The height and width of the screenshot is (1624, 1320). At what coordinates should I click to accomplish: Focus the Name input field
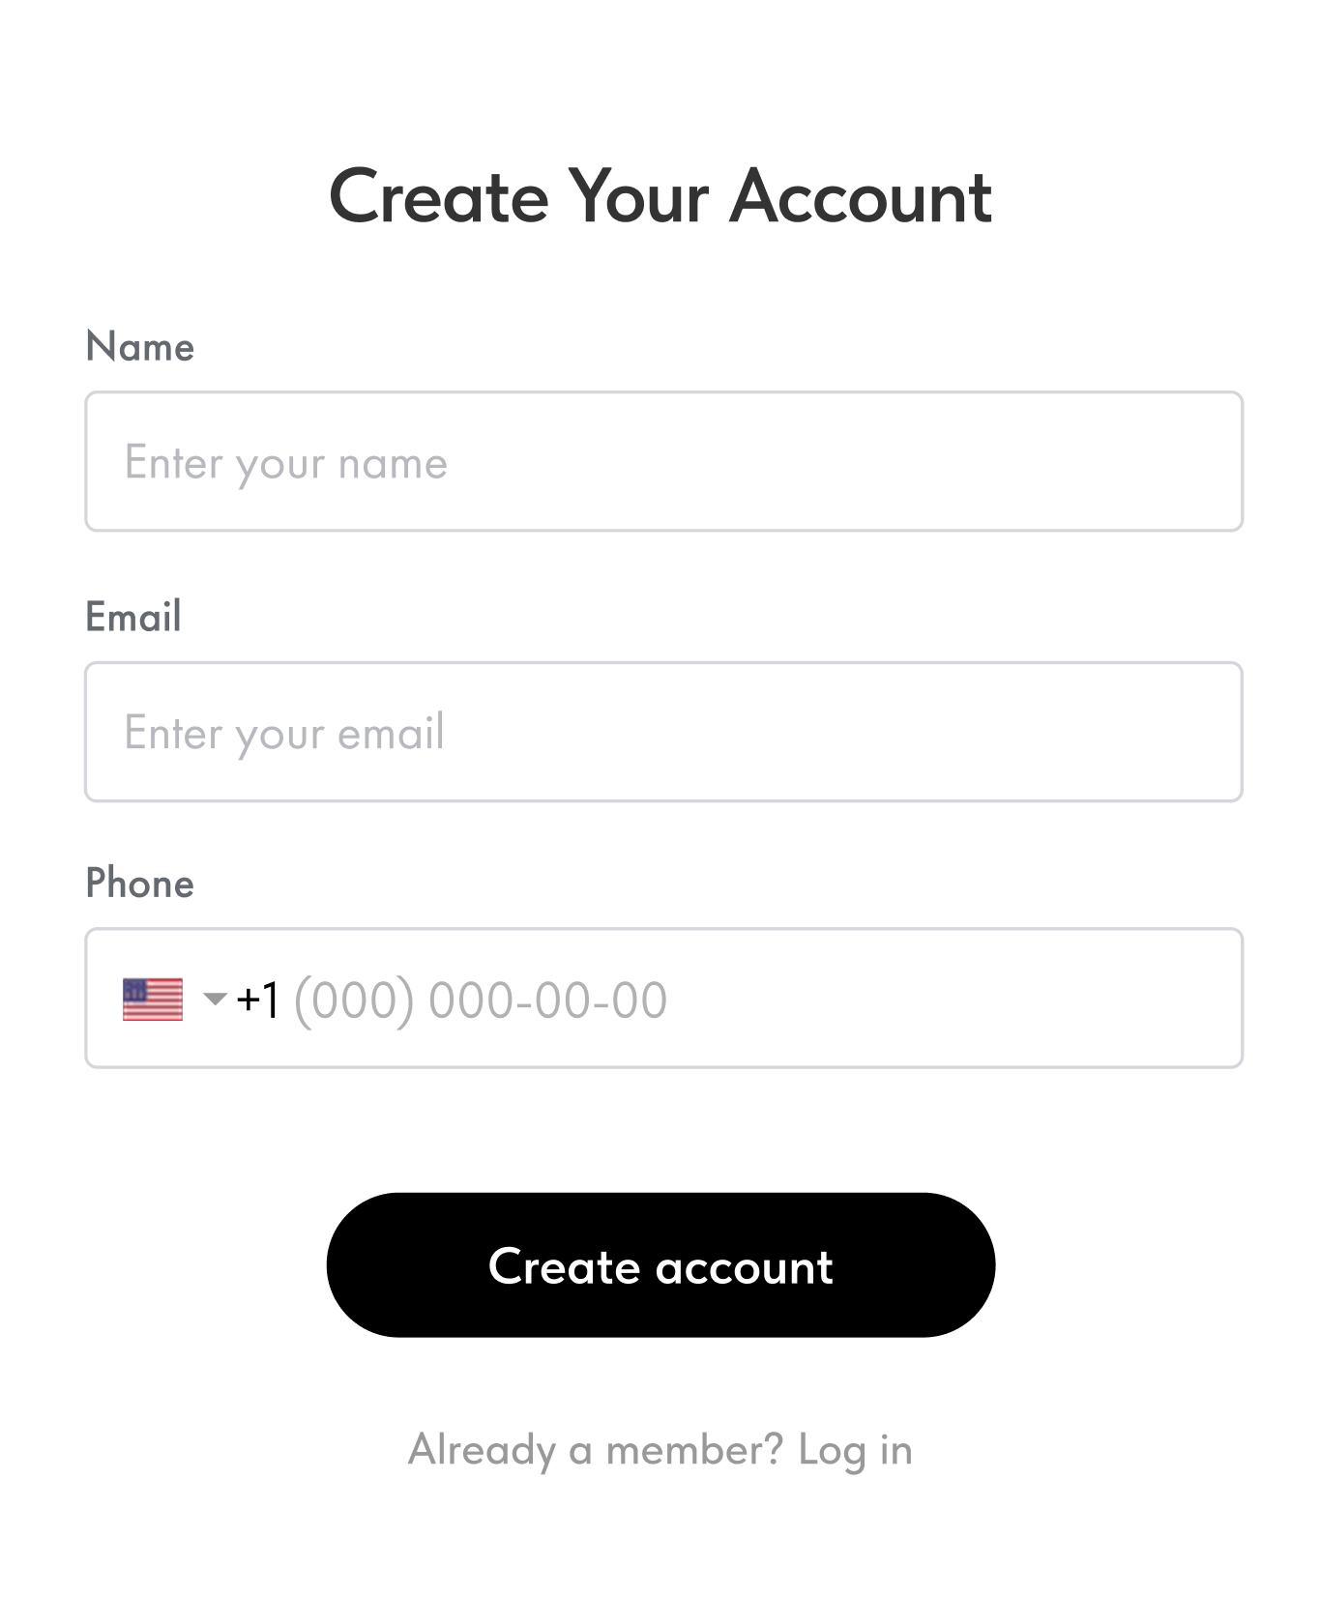(663, 462)
